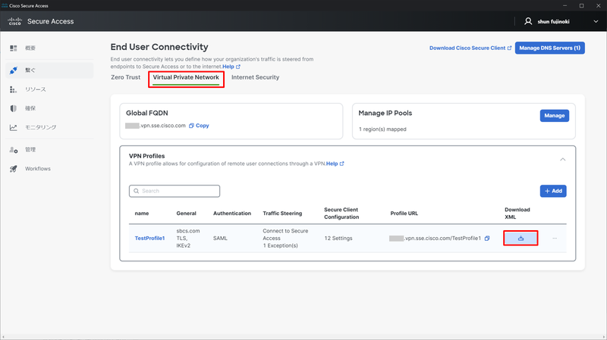Click the 12 Settings cell

click(x=338, y=238)
